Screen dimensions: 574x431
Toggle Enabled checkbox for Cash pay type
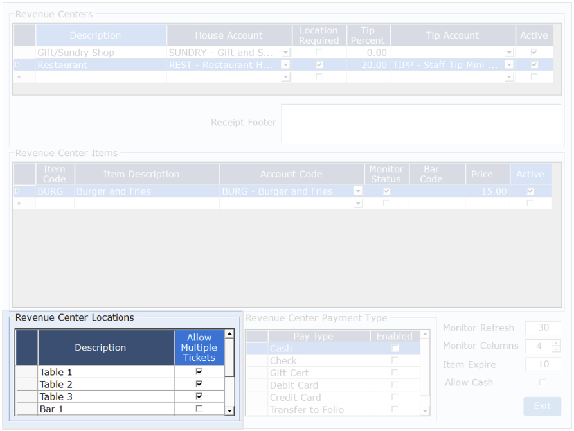pyautogui.click(x=395, y=348)
